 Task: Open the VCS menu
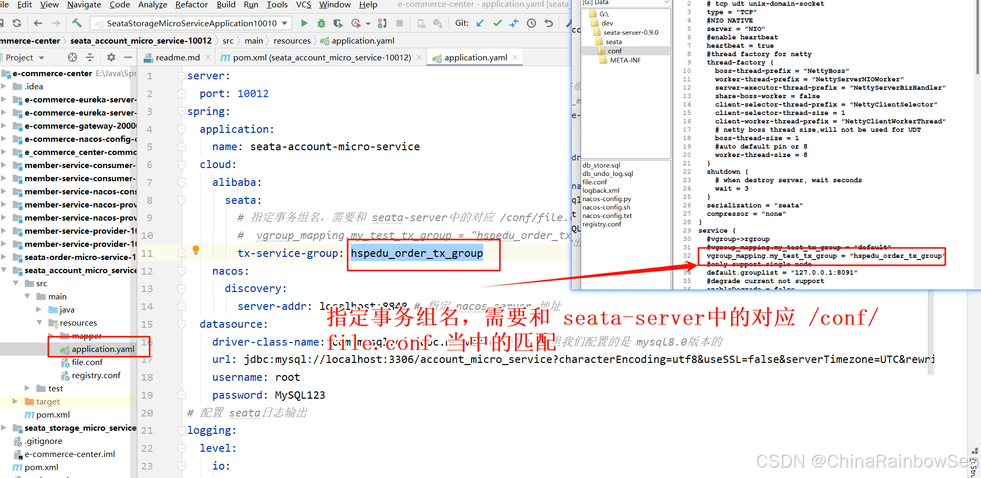(x=304, y=5)
